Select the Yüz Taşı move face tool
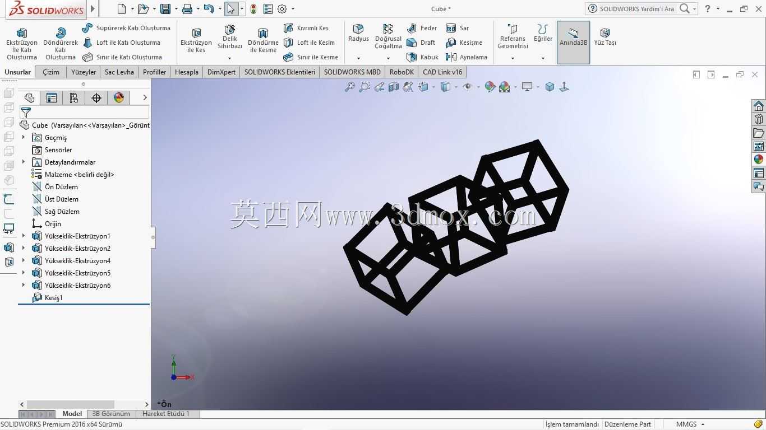This screenshot has width=766, height=430. [x=605, y=37]
